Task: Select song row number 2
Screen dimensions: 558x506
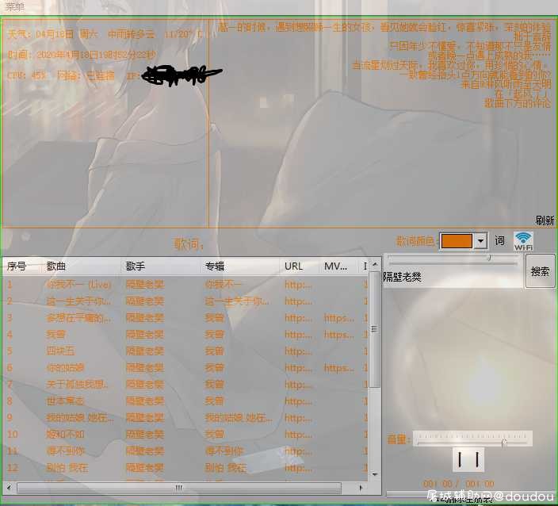Action: point(185,301)
